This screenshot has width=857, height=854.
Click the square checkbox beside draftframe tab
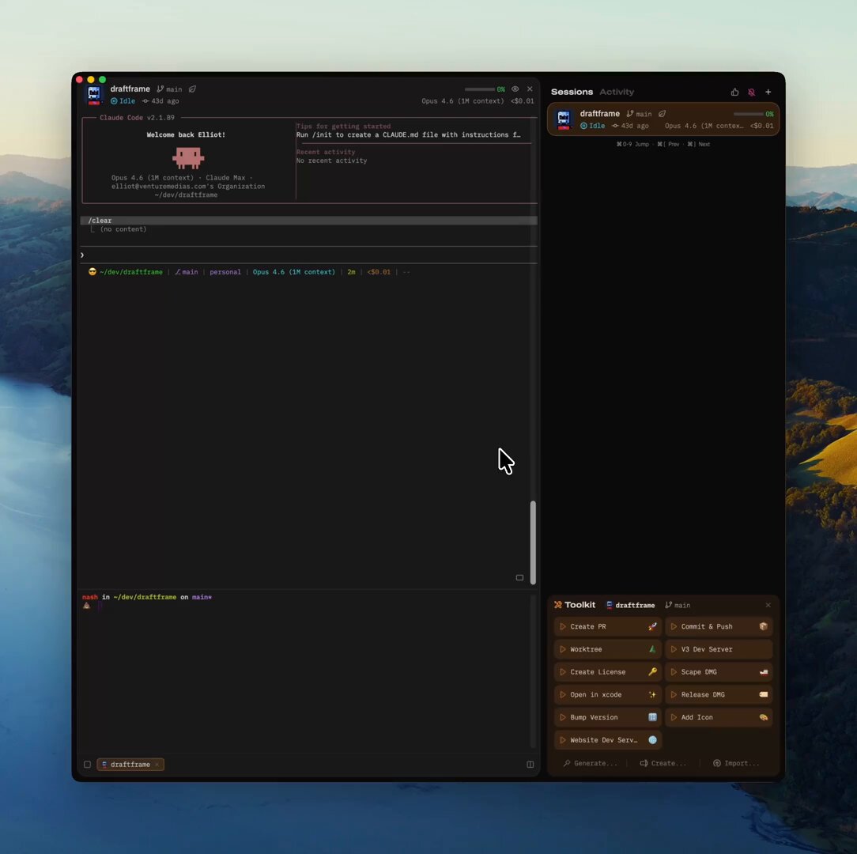click(x=88, y=765)
